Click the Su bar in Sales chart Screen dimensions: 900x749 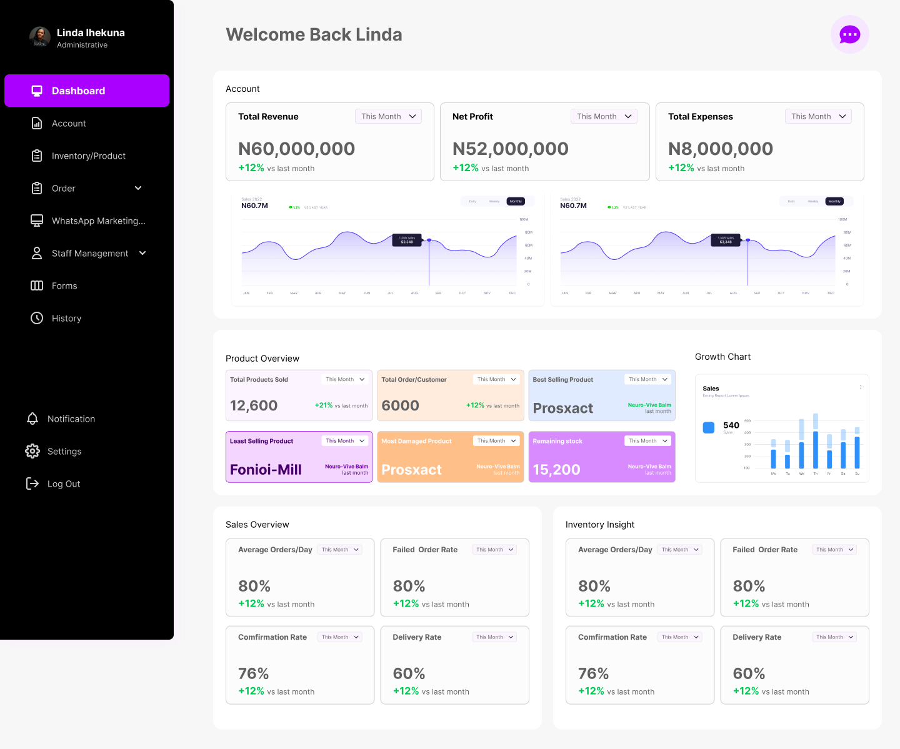pyautogui.click(x=857, y=448)
